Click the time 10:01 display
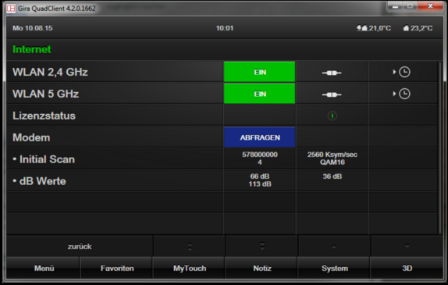The height and width of the screenshot is (285, 448). point(225,28)
